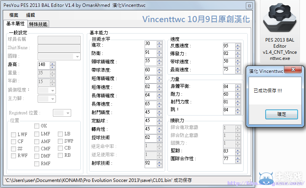Toggle the DMF position checkbox
306x188 pixels.
[x=37, y=156]
